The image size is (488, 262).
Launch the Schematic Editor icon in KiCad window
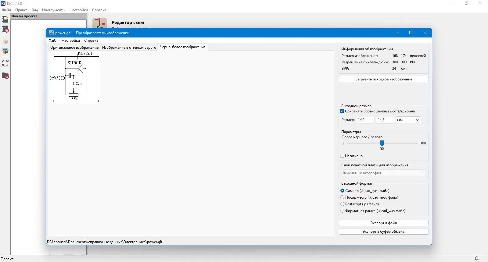point(100,23)
